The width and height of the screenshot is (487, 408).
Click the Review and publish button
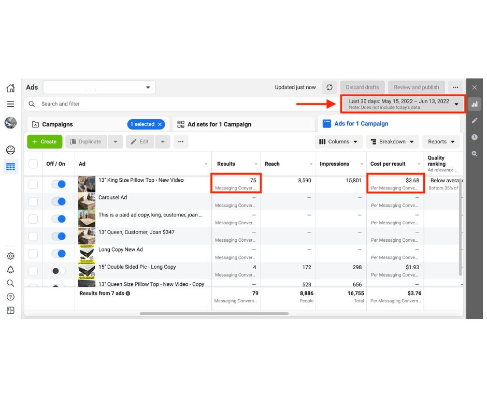tap(416, 88)
